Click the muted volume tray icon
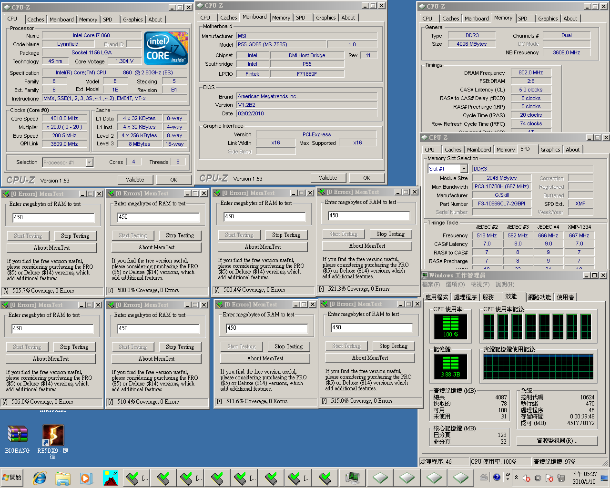 click(527, 478)
